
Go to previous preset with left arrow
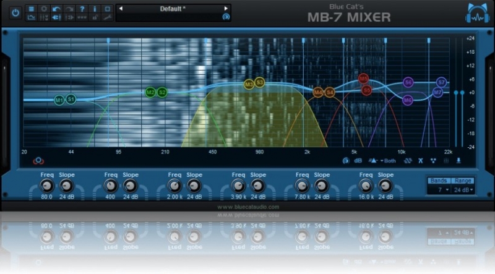(121, 9)
